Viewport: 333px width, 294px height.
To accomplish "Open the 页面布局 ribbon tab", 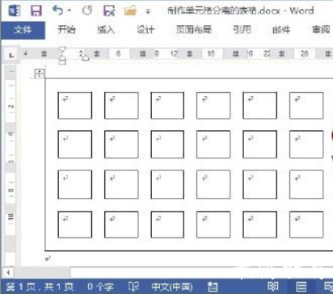I will coord(193,29).
